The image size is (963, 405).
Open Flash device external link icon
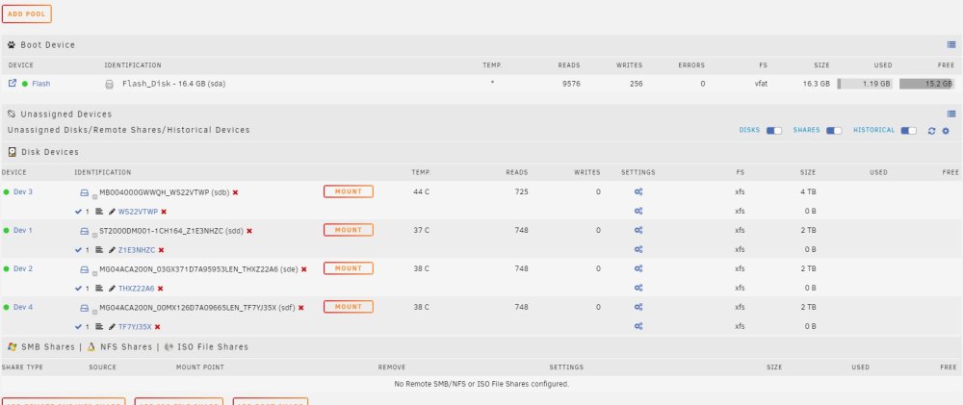pyautogui.click(x=13, y=84)
